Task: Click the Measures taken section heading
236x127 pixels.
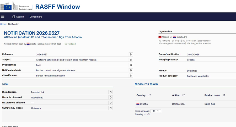Action: pyautogui.click(x=146, y=84)
